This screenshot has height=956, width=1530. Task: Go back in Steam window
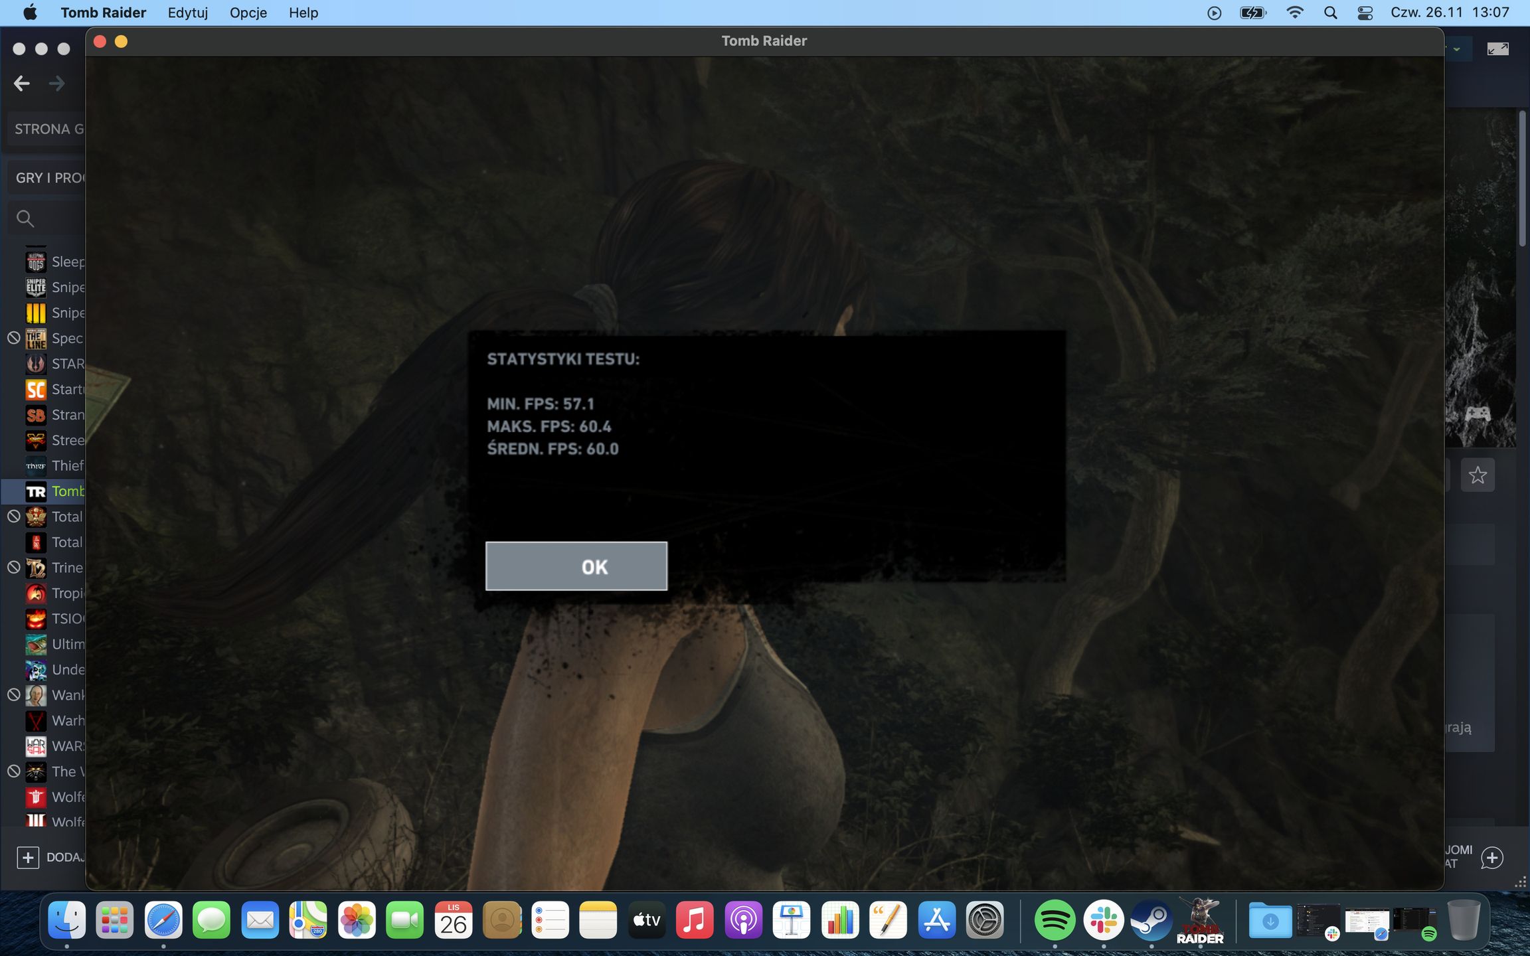coord(22,83)
